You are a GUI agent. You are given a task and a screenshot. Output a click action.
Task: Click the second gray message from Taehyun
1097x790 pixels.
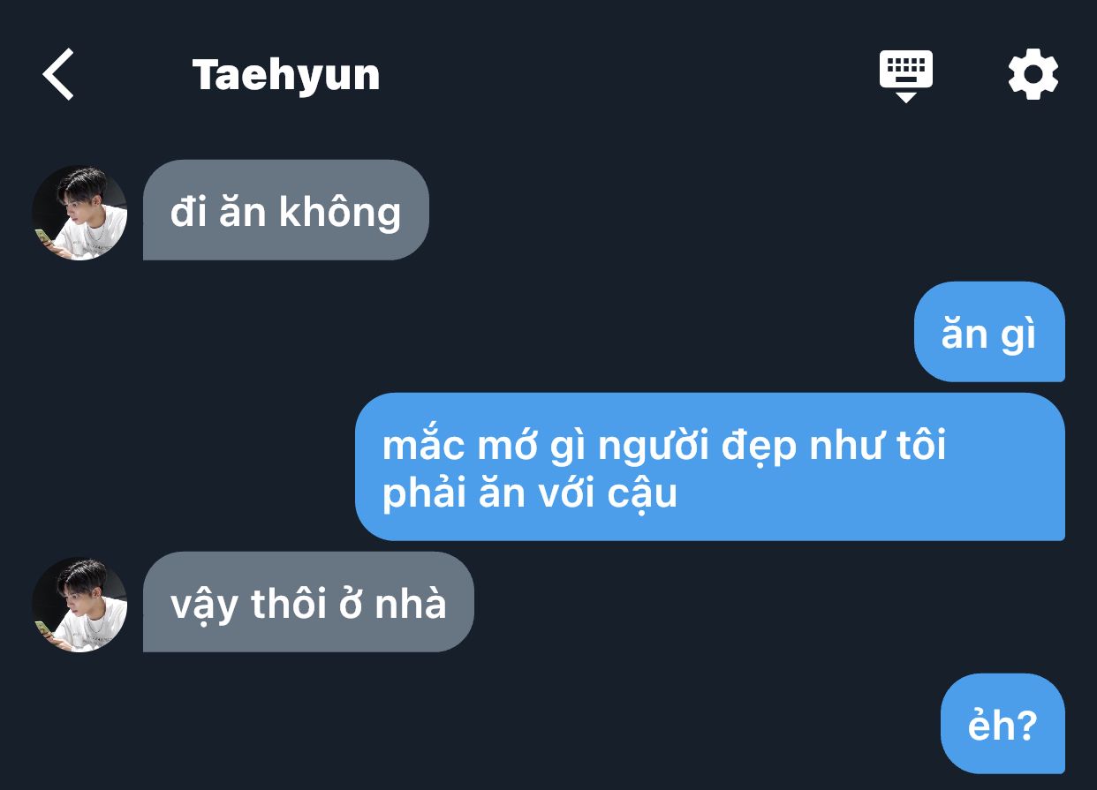point(308,602)
